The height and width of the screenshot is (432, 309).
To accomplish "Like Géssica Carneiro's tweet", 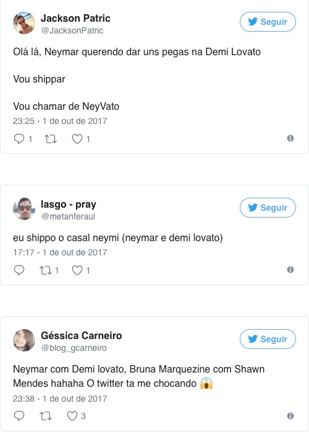I will pos(72,416).
